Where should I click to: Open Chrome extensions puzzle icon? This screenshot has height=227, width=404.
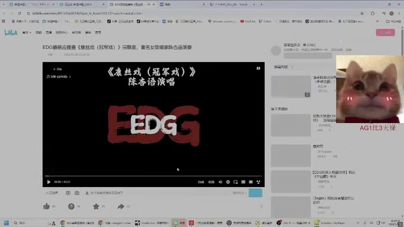(x=373, y=13)
